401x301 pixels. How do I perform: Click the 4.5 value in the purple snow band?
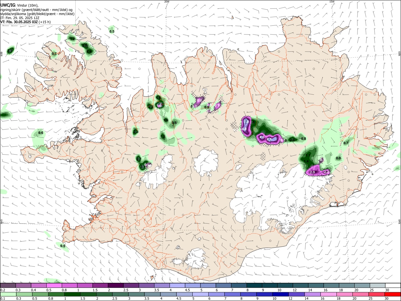[262, 137]
